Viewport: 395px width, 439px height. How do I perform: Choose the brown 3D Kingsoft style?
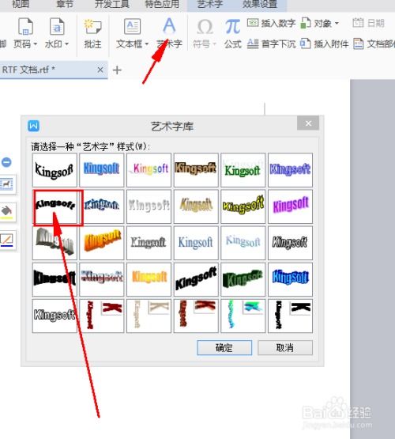196,170
